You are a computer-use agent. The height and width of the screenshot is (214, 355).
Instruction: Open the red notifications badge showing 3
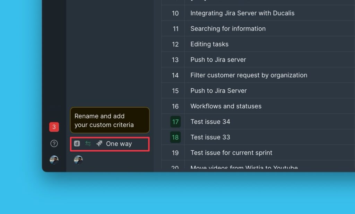coord(54,127)
